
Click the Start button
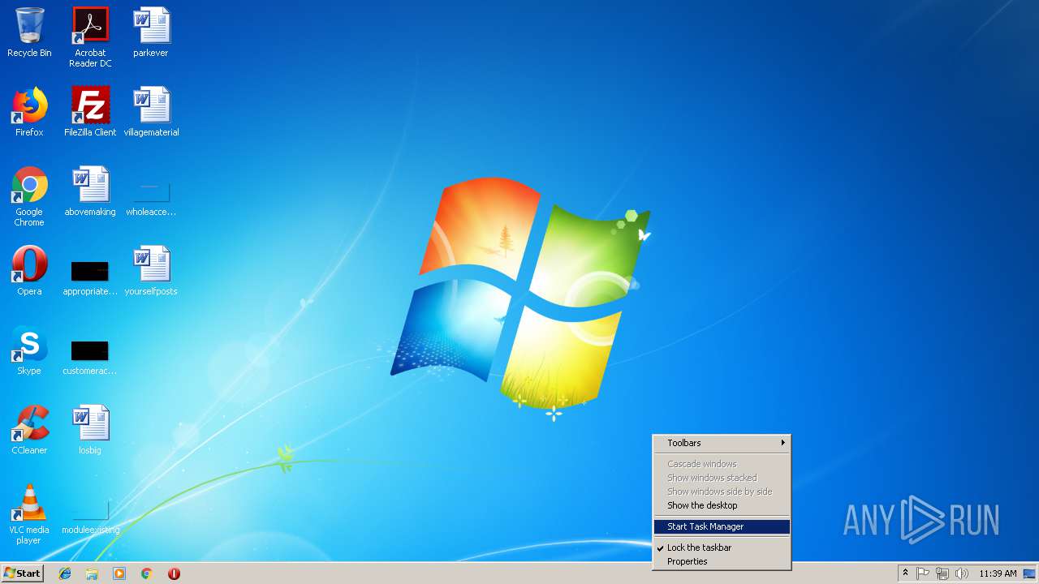tap(22, 573)
